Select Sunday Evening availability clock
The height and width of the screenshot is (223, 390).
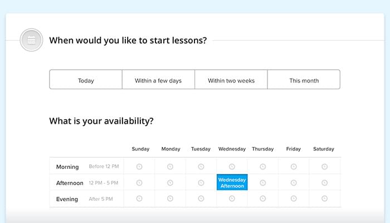[139, 199]
